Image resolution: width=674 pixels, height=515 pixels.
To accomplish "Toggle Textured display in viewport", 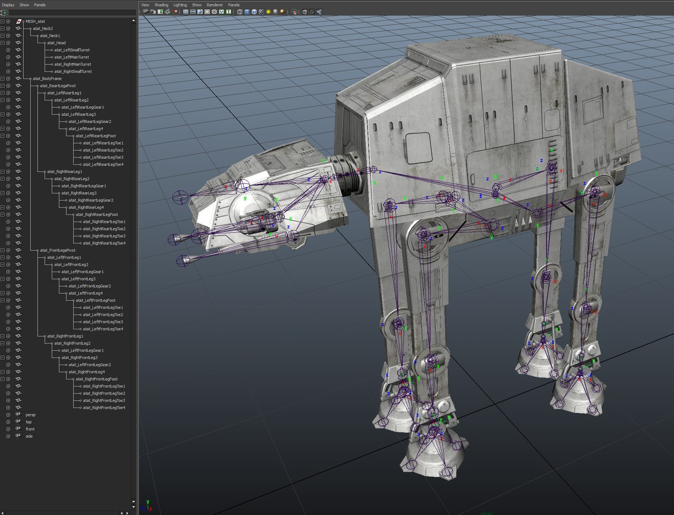I will [261, 11].
